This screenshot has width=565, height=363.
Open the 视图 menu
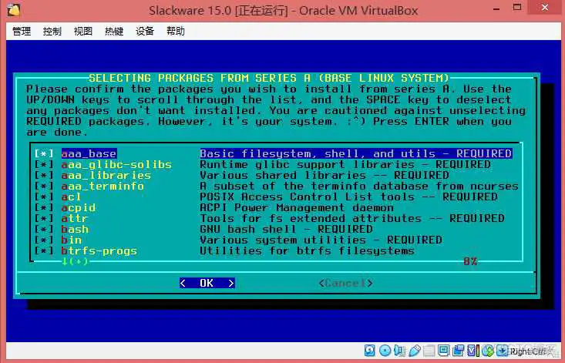(x=83, y=32)
